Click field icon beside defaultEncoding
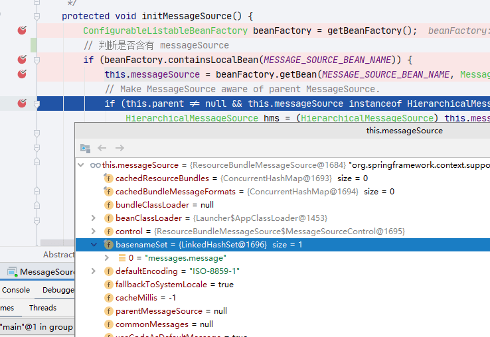 (108, 271)
